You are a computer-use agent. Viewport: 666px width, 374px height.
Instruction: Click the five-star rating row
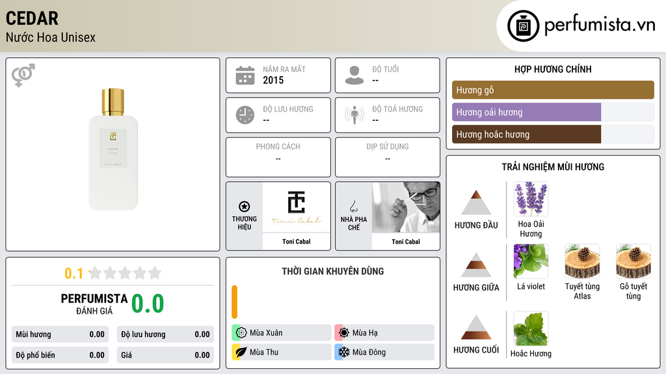pos(125,273)
